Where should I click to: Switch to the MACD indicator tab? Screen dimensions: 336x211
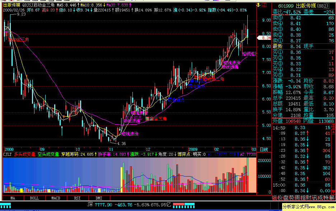(56, 198)
